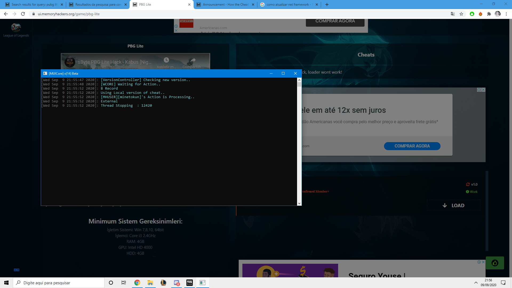
Task: Click the Compartilhar share arrow on video
Action: [193, 60]
